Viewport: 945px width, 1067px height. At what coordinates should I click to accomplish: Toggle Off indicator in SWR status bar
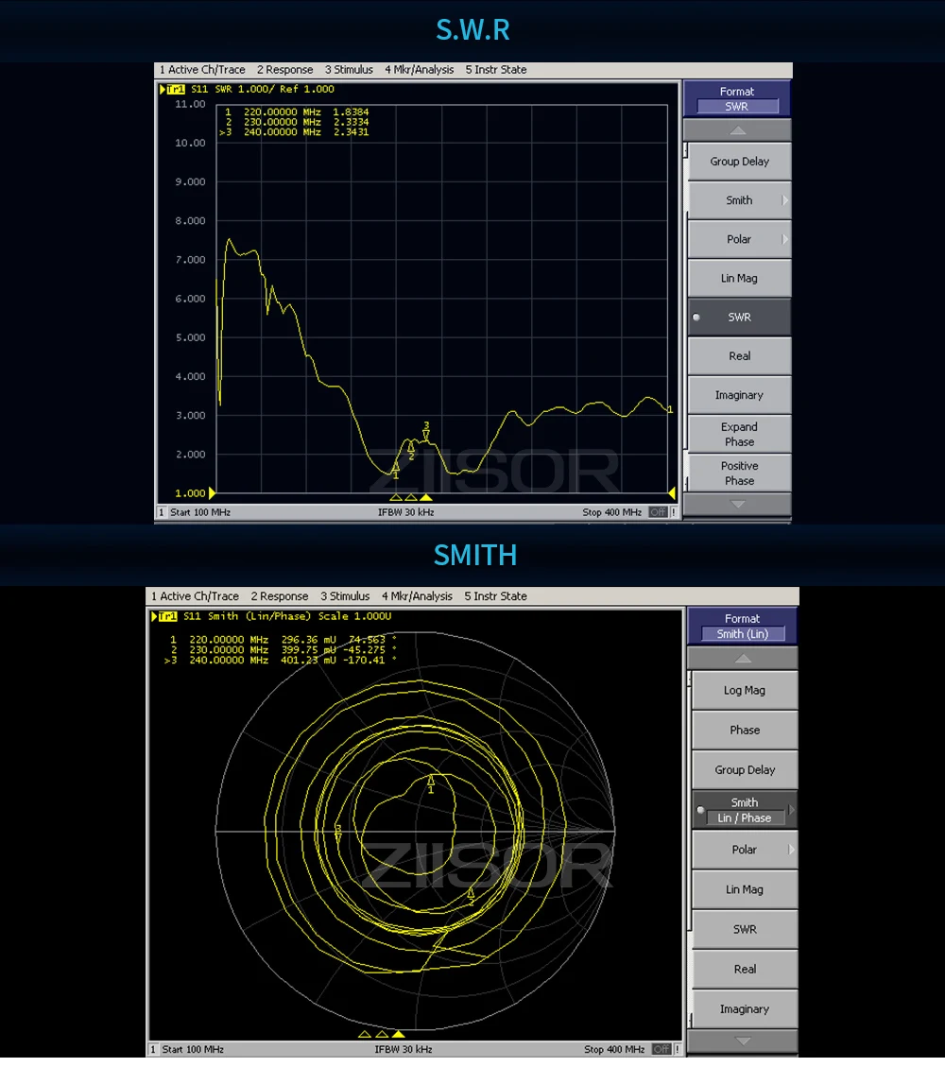coord(658,512)
